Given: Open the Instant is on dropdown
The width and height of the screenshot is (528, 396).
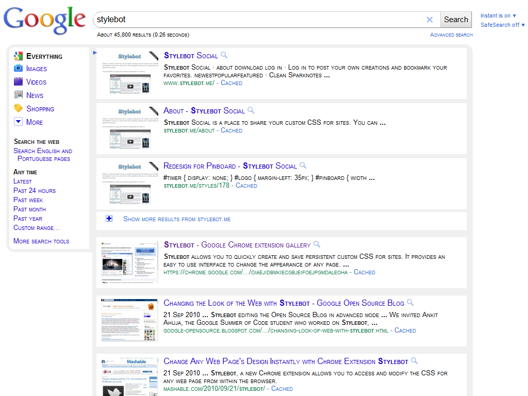Looking at the screenshot, I should point(498,15).
